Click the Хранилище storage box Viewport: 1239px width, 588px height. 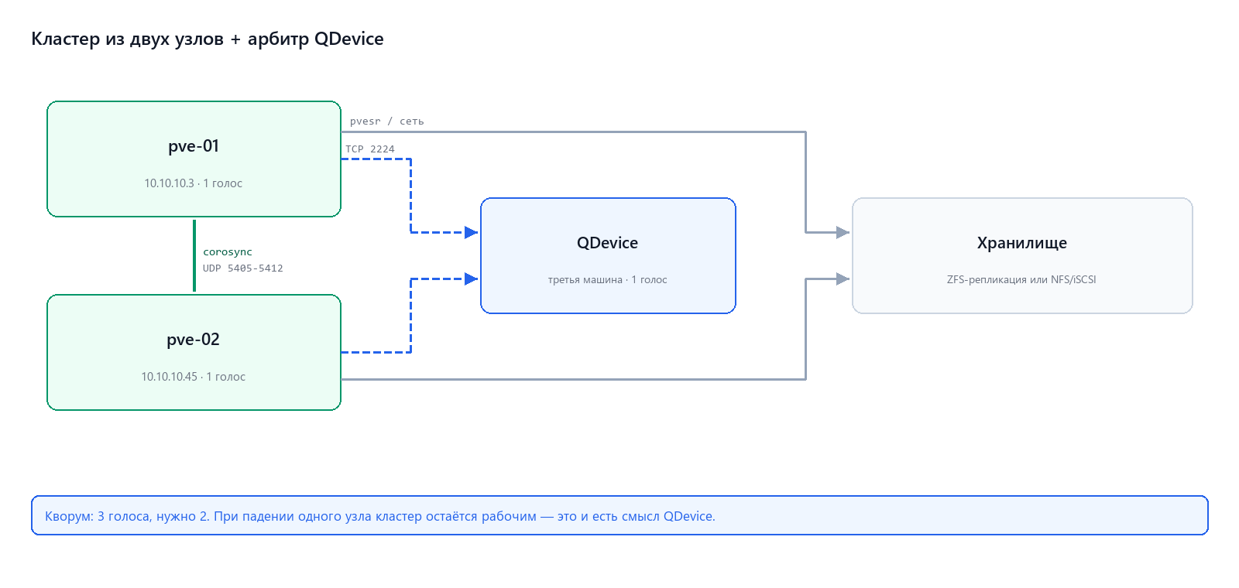click(1022, 255)
